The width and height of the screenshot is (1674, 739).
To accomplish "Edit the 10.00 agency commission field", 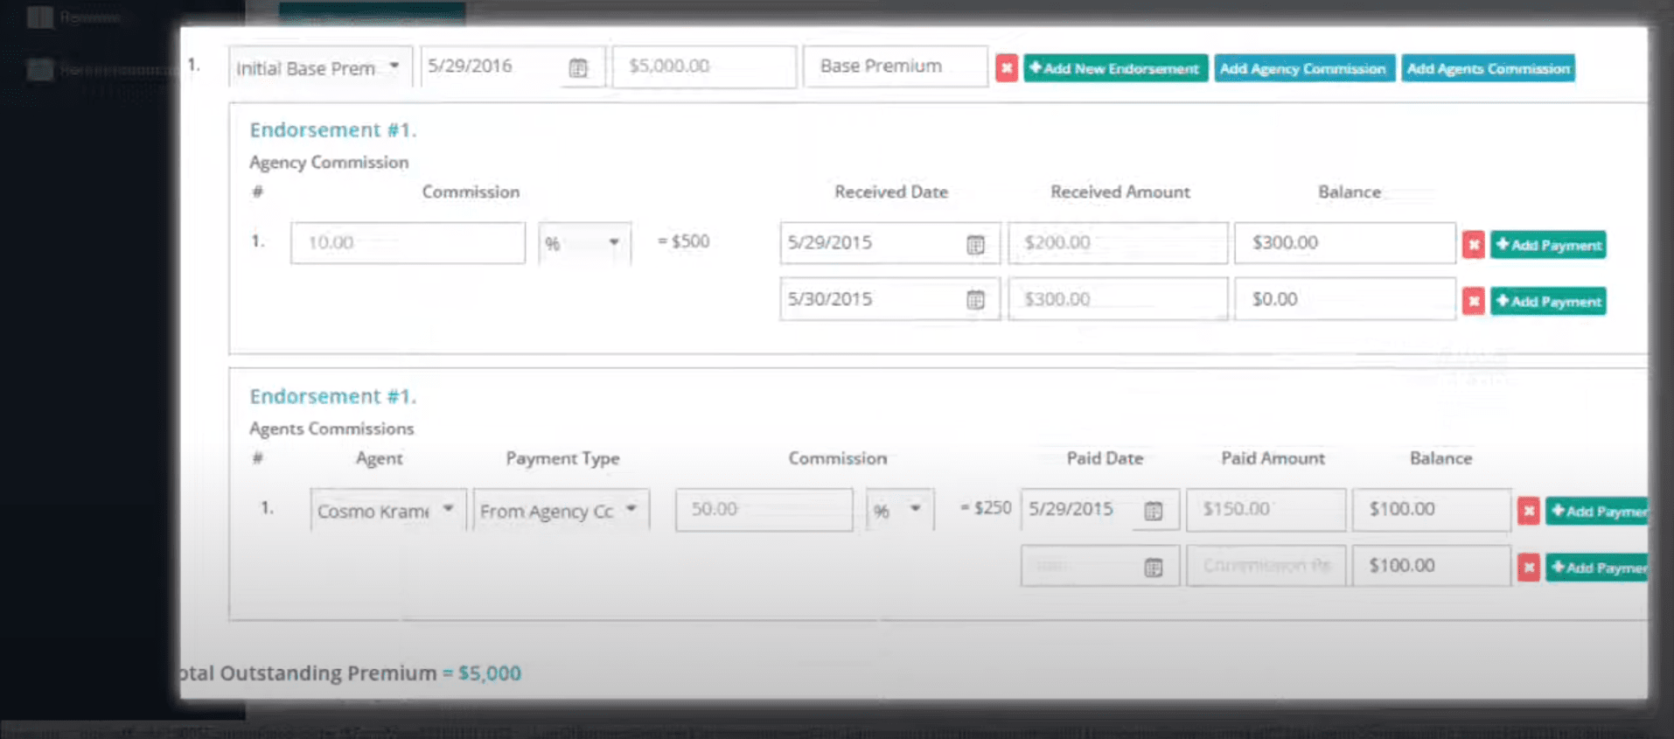I will [408, 243].
